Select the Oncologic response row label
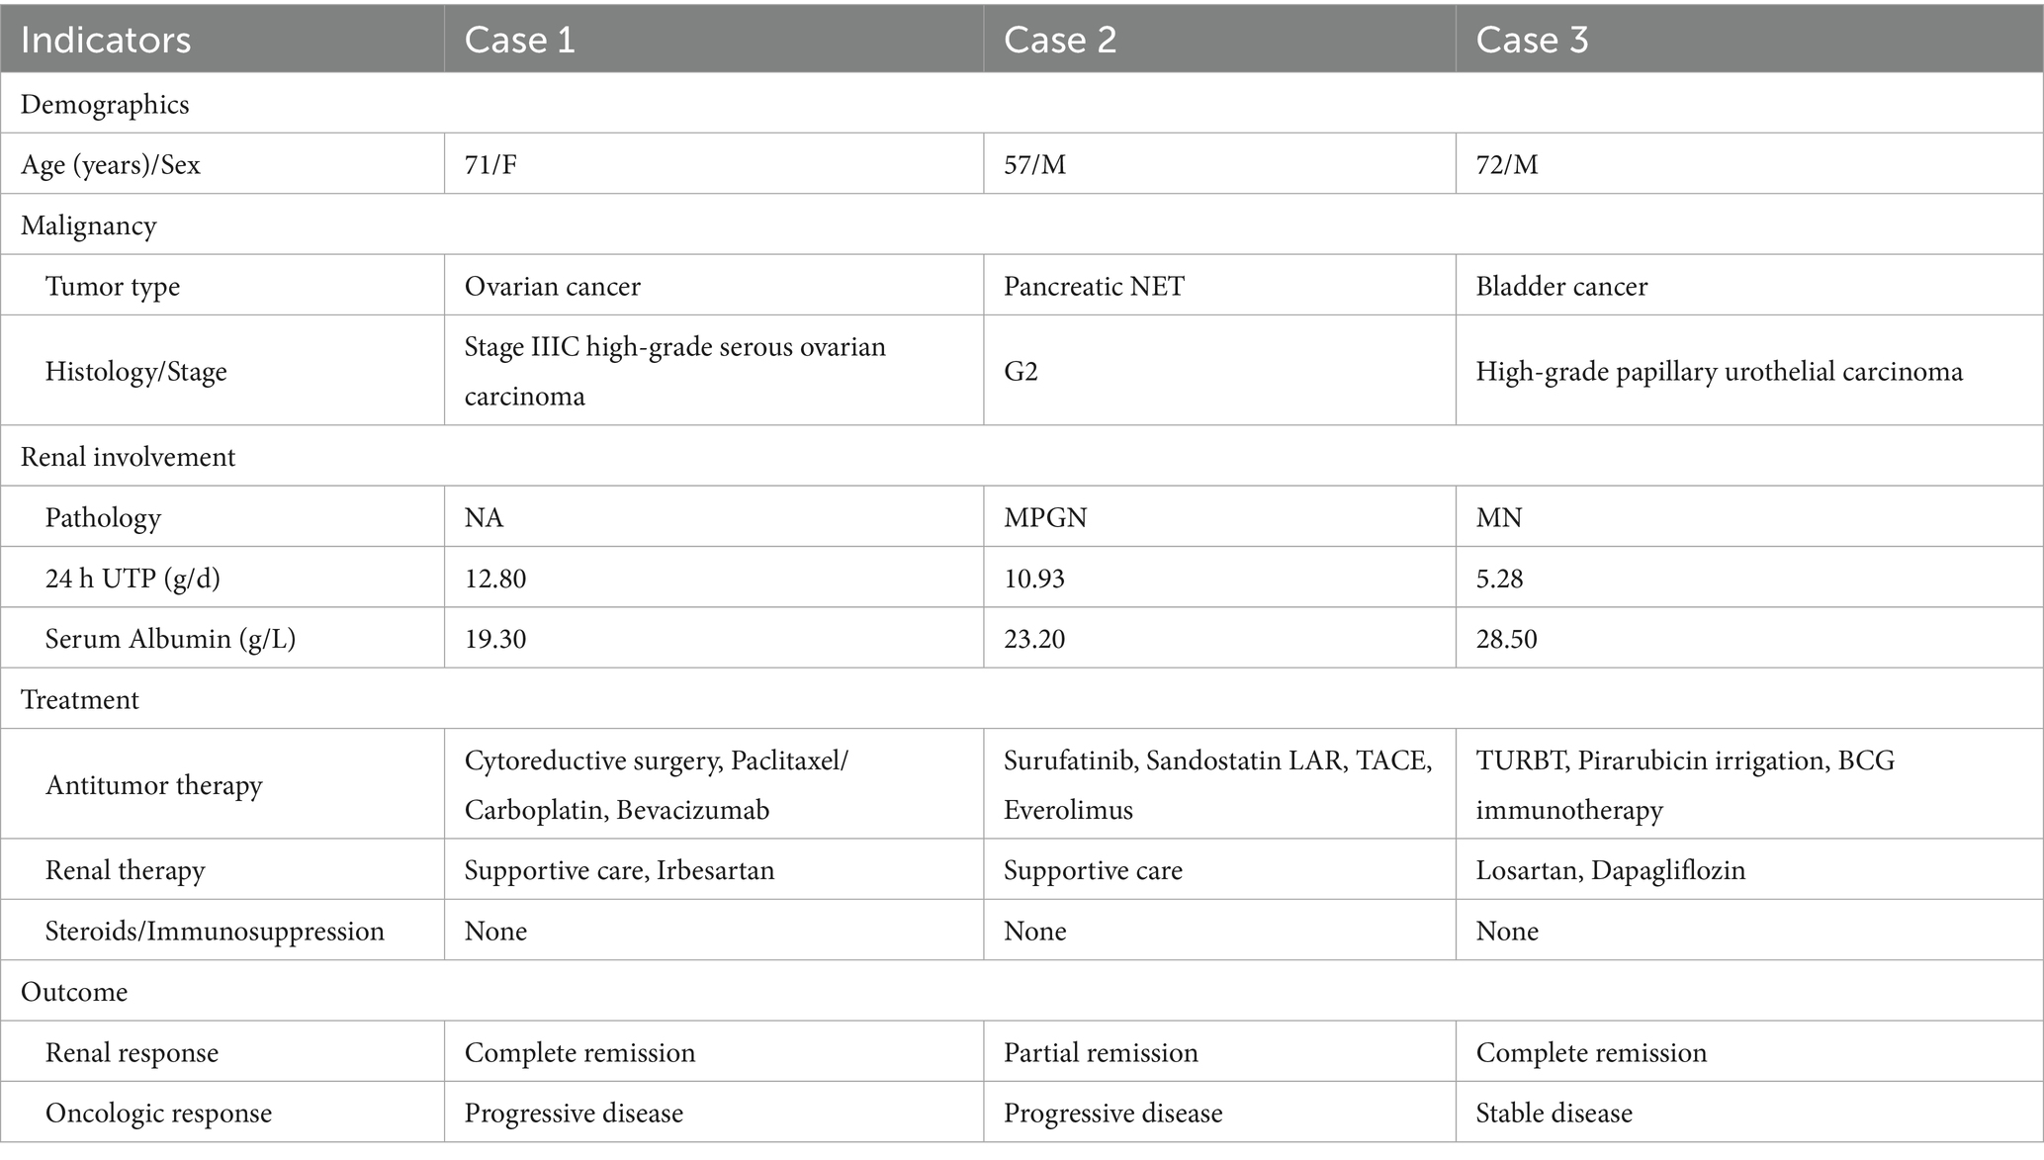This screenshot has width=2044, height=1160. coord(158,1113)
